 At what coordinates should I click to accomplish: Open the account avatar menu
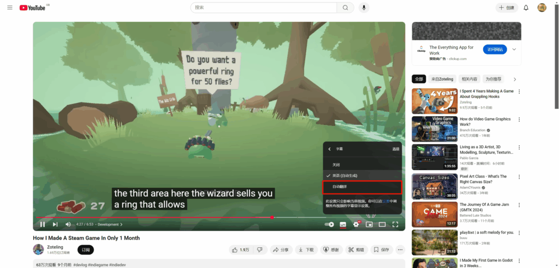pos(542,8)
